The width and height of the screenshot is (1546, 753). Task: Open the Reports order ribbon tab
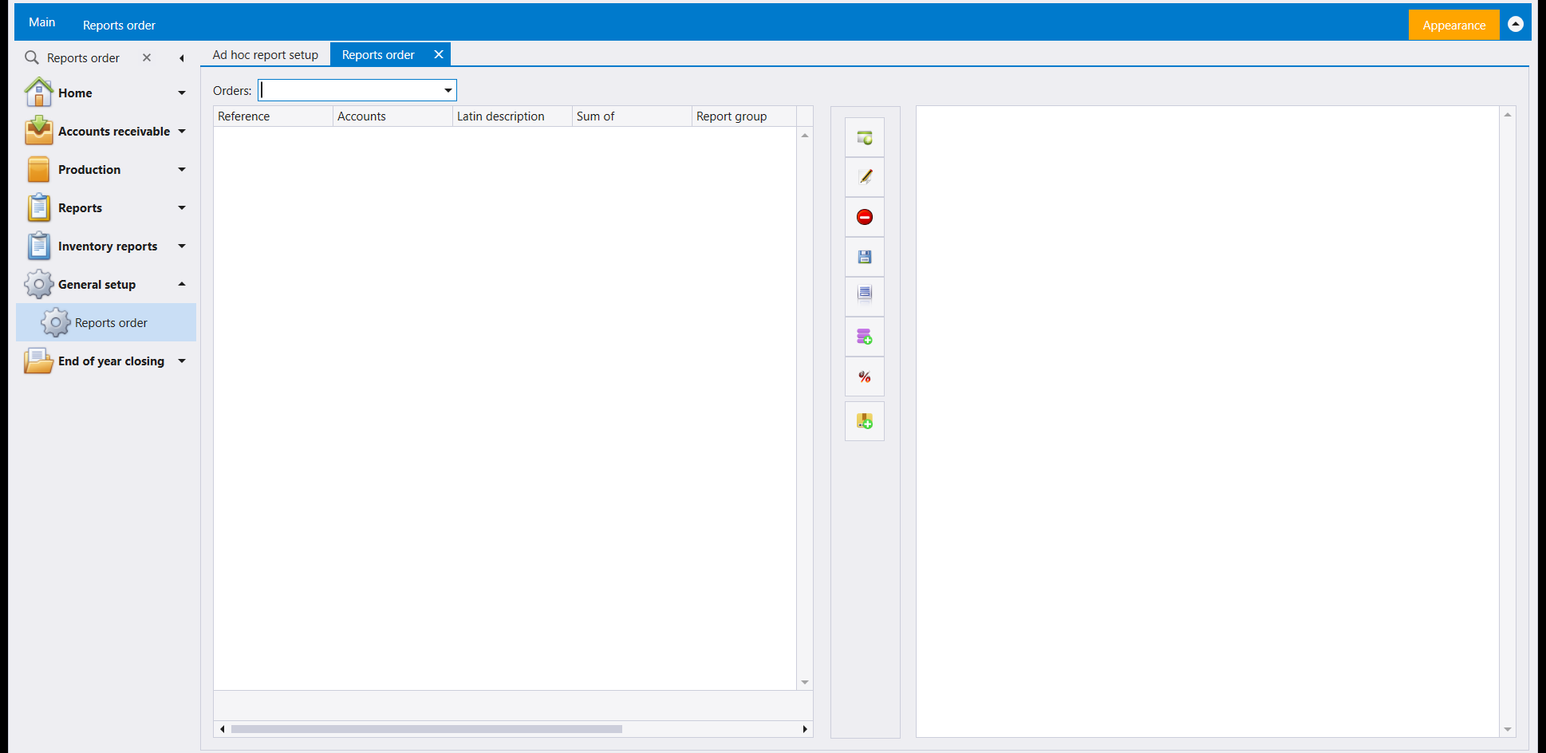click(x=119, y=25)
